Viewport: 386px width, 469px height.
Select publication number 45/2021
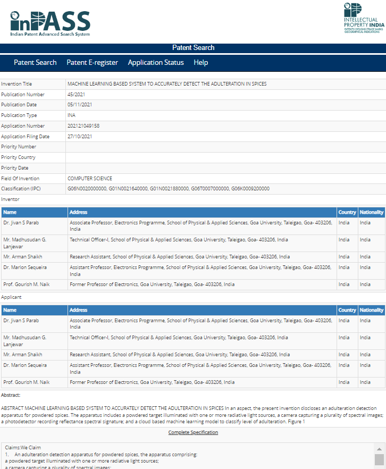(76, 95)
